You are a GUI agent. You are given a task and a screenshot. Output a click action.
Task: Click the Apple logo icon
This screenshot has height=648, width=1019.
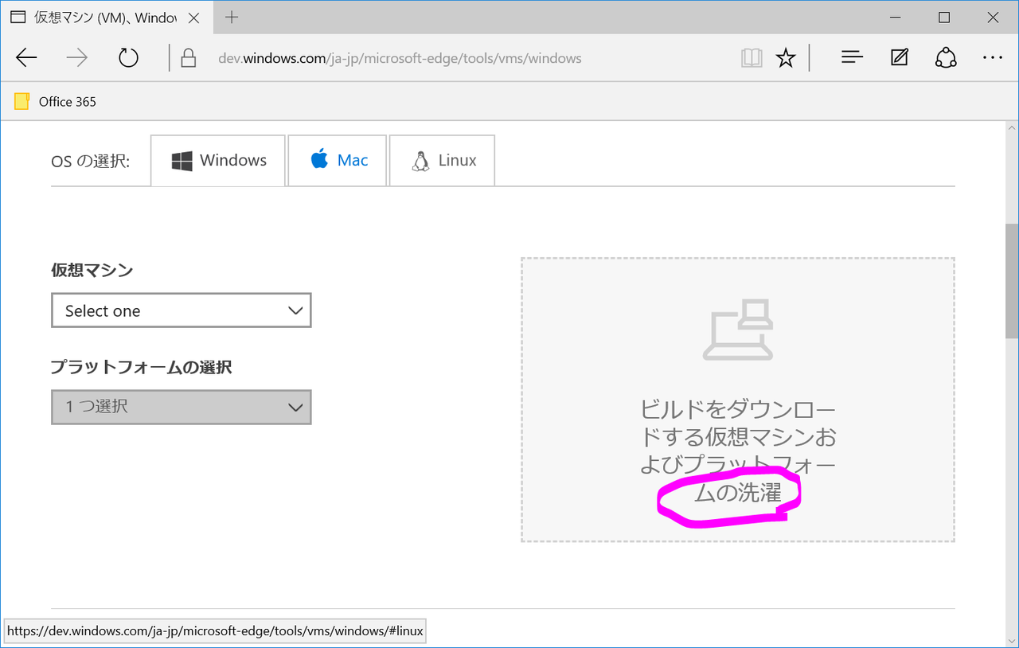click(x=319, y=159)
